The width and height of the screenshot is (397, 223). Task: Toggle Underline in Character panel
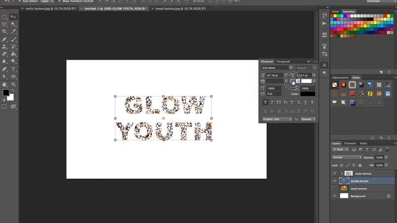306,102
